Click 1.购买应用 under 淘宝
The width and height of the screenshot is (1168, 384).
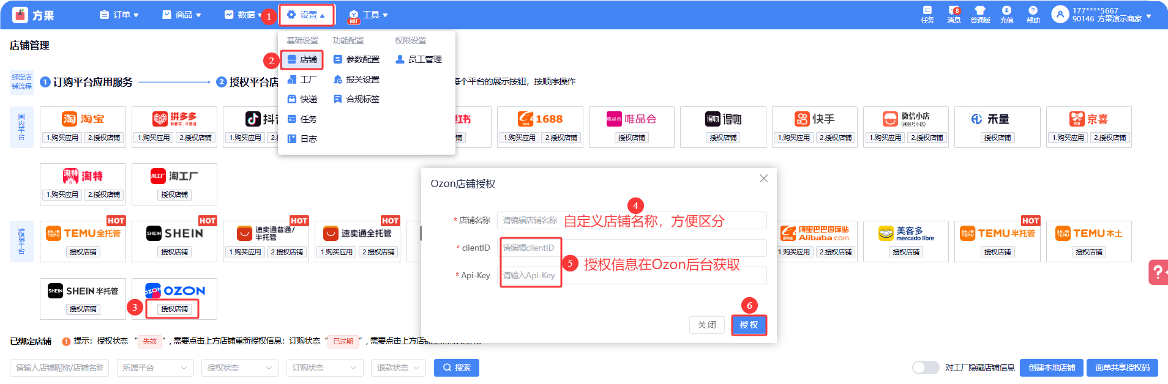pyautogui.click(x=62, y=138)
